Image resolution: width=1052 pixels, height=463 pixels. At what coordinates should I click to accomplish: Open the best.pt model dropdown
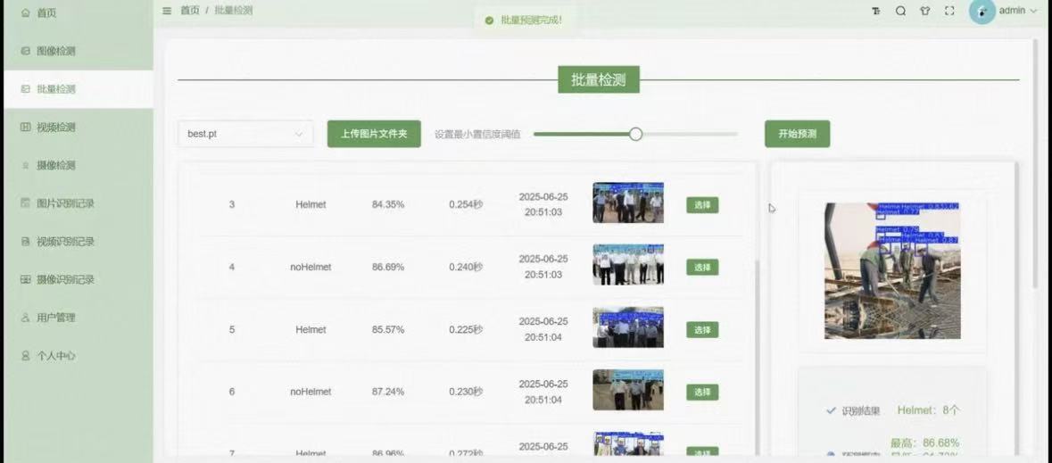pyautogui.click(x=245, y=134)
